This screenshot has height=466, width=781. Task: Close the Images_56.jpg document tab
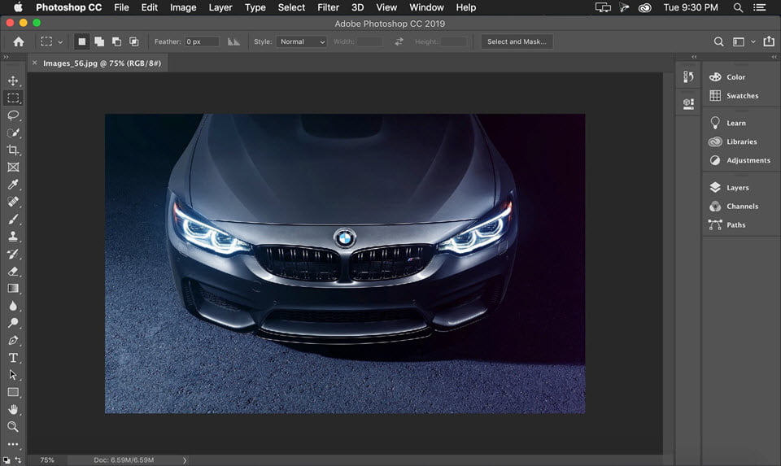pos(34,63)
